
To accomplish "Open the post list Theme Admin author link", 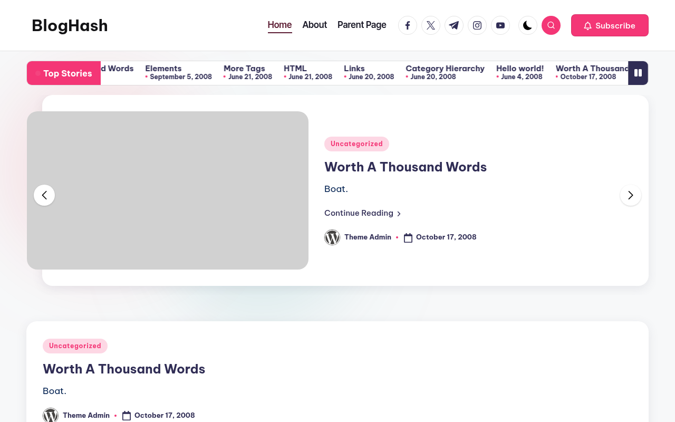I will [86, 416].
